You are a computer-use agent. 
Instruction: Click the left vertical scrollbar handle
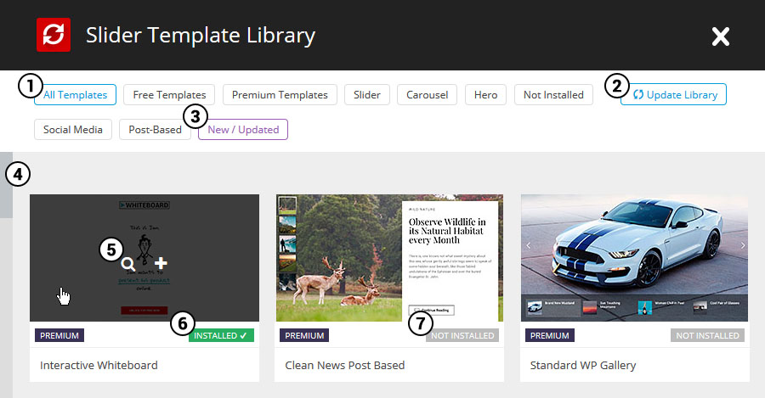[x=6, y=185]
